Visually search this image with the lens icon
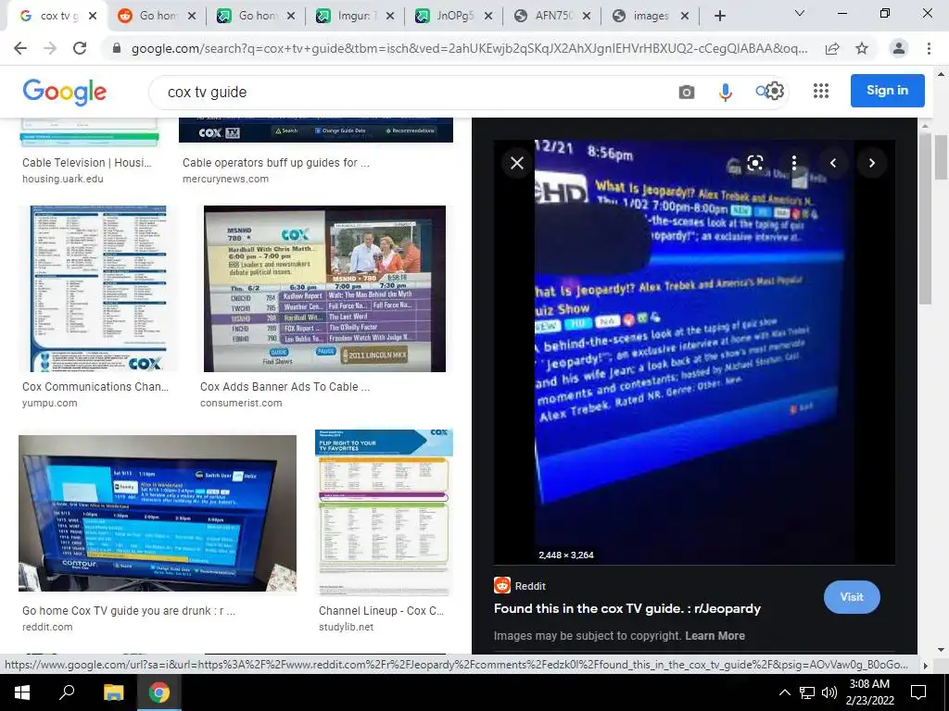The image size is (949, 711). (x=754, y=163)
